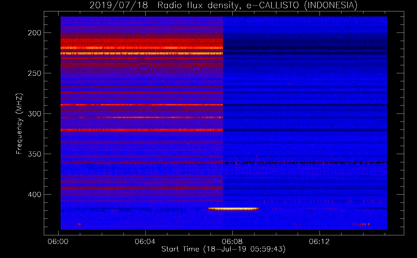Click the 'Start Time (18-Jul-19 05:59:43)' label
The width and height of the screenshot is (417, 258).
[x=223, y=249]
